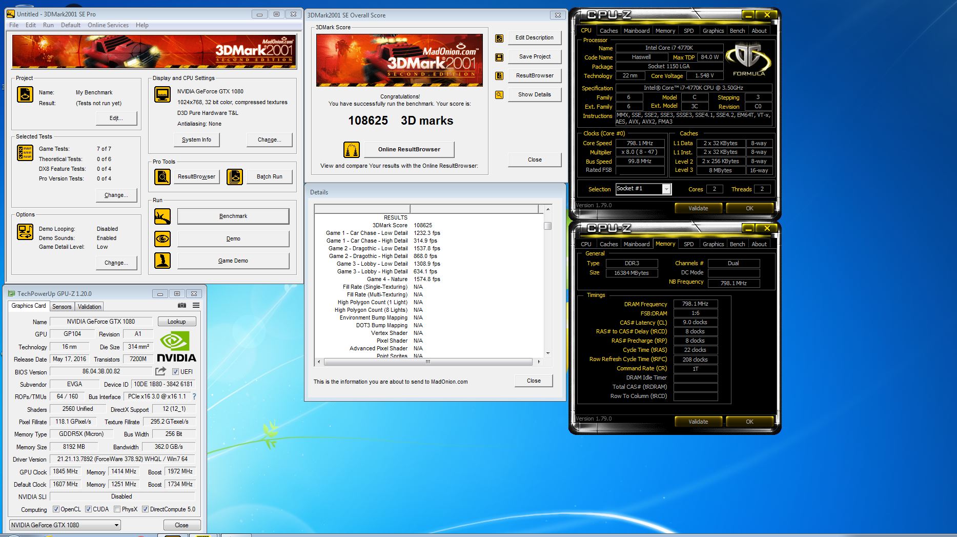
Task: Open the Online Services menu
Action: coord(108,25)
